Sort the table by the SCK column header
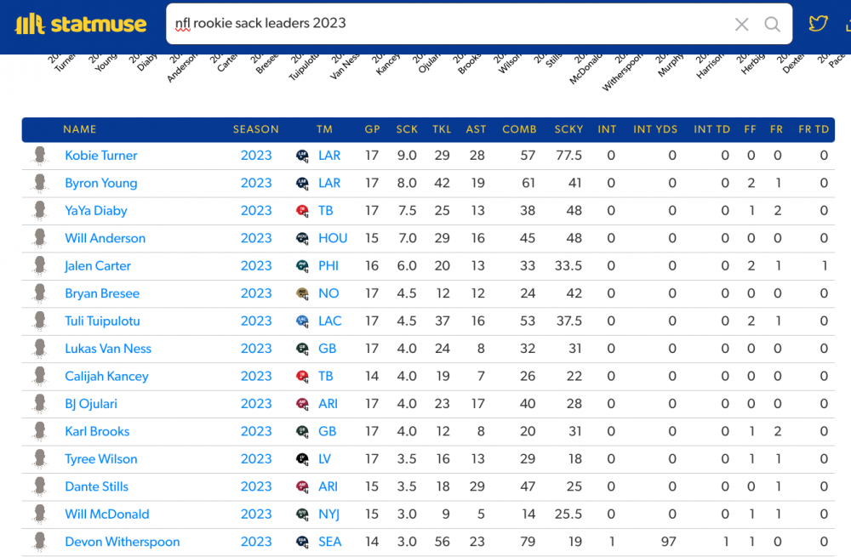Viewport: 851px width, 557px height. pyautogui.click(x=407, y=129)
